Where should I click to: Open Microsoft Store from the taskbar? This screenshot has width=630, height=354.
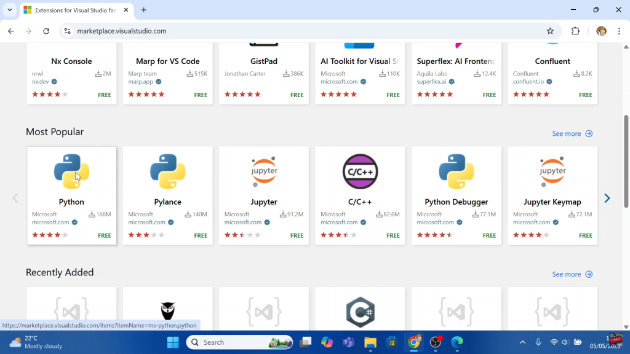pyautogui.click(x=392, y=342)
